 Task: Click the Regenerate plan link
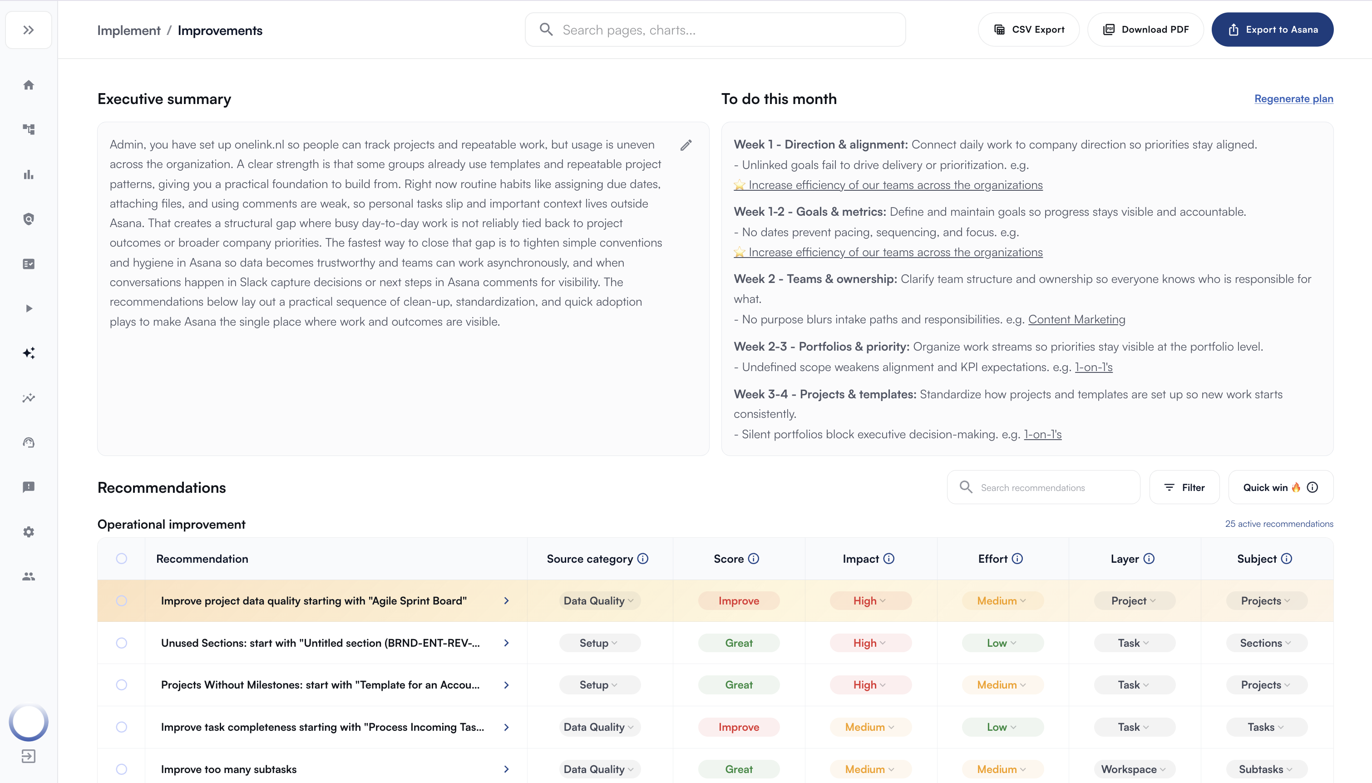(1293, 99)
